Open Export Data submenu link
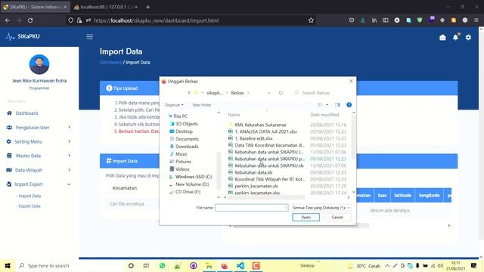 coord(29,206)
